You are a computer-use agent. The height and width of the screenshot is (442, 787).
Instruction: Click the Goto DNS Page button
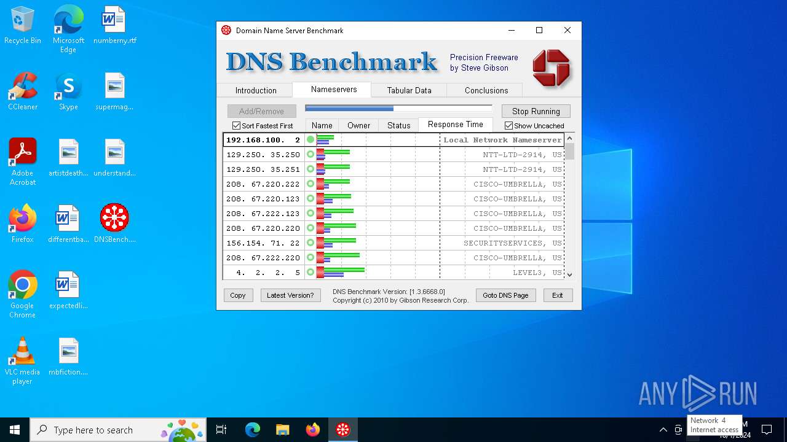click(x=505, y=295)
